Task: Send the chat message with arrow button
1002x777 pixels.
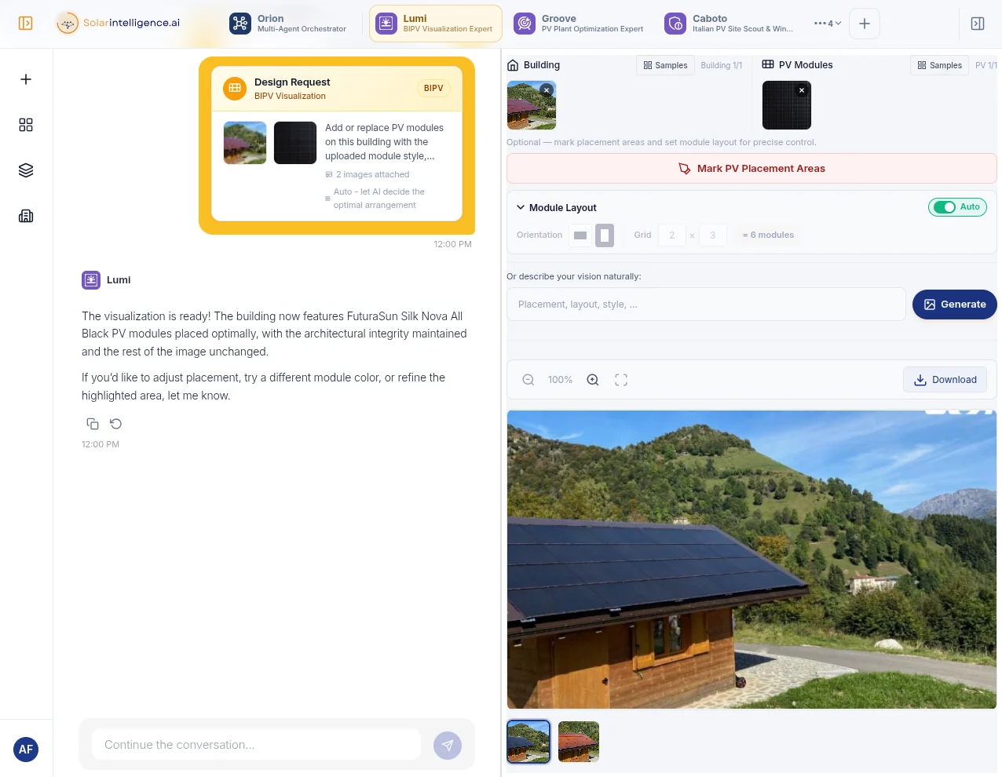Action: tap(448, 746)
